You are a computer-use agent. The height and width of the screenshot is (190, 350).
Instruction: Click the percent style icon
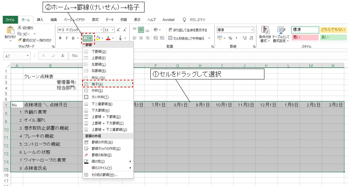[230, 38]
